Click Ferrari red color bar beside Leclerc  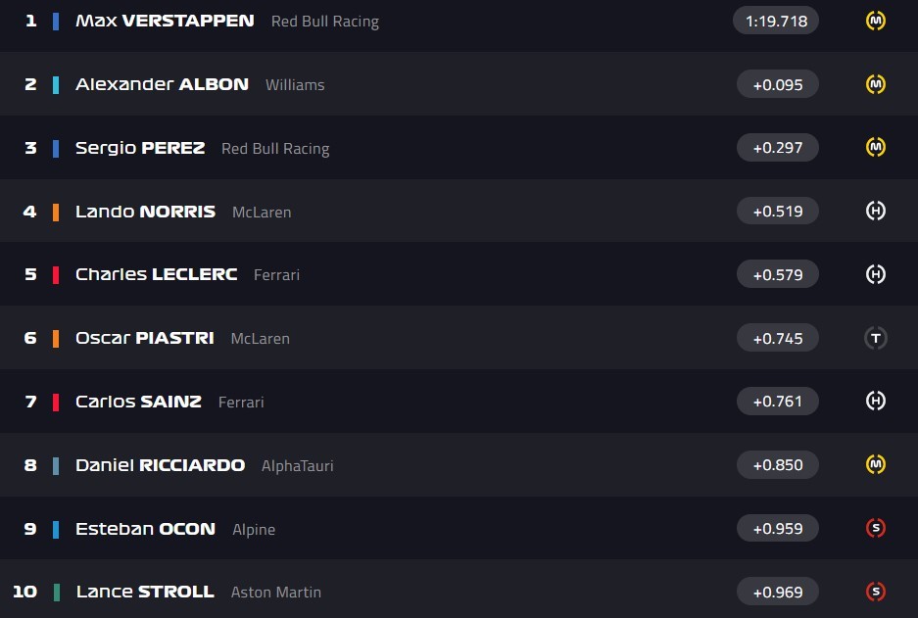point(56,275)
